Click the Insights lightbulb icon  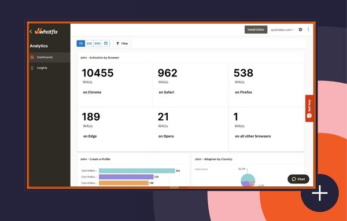32,68
